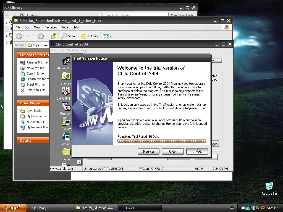283x212 pixels.
Task: Select the Folder icon in Child Control sidebar
Action: tap(66, 152)
